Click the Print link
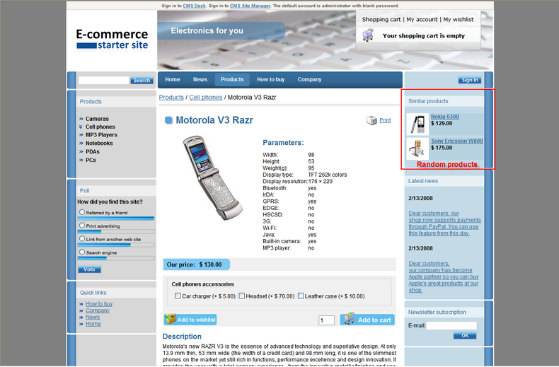 (385, 120)
